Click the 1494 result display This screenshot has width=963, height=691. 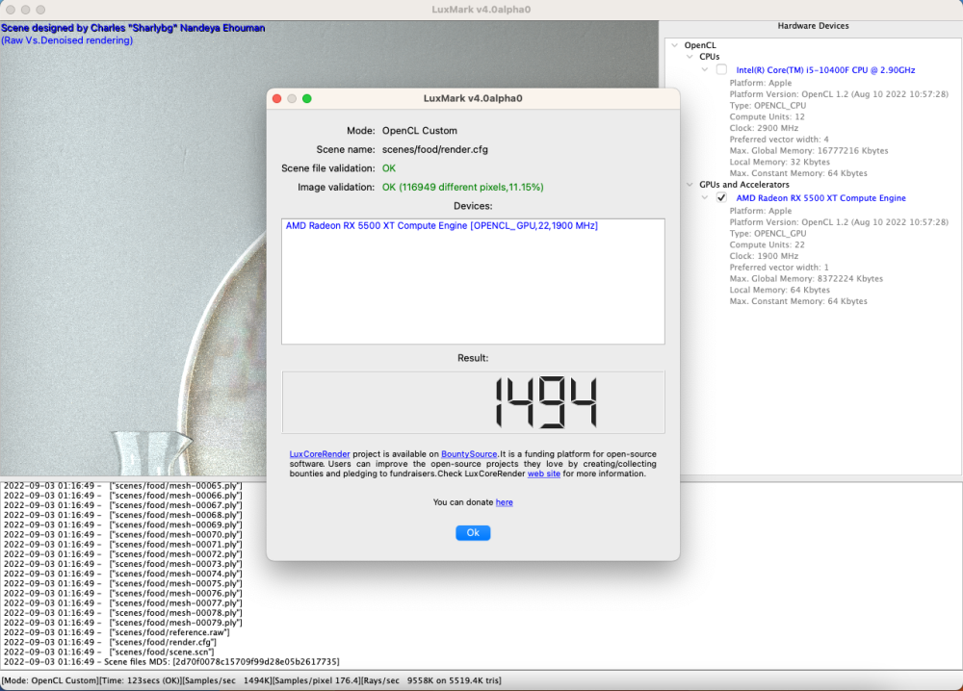tap(473, 402)
